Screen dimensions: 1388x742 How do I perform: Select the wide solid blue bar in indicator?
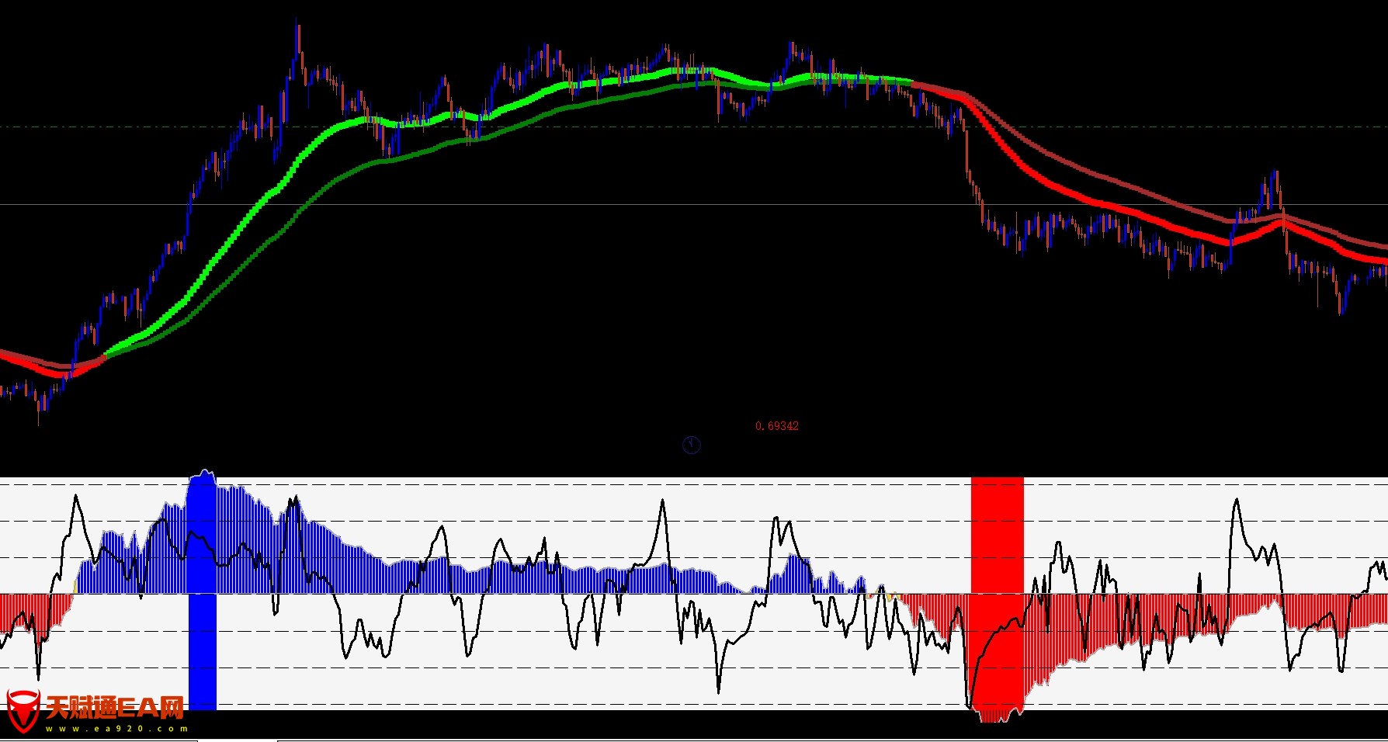[x=203, y=605]
